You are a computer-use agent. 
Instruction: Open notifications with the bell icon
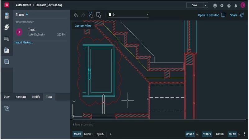coord(236,6)
